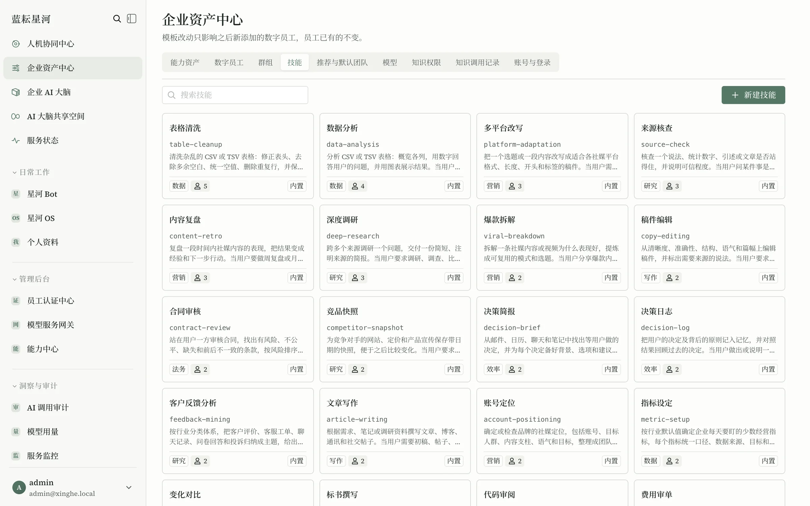Screen dimensions: 810x506
Task: Open the 来源核查 skill card
Action: 709,156
